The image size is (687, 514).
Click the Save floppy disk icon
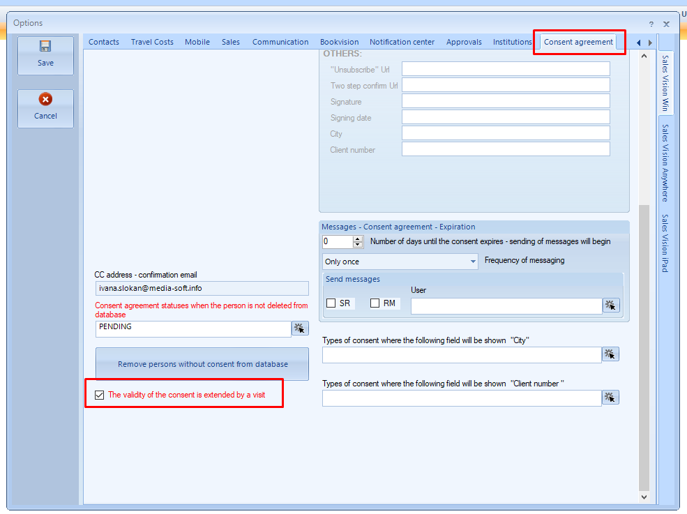click(x=45, y=47)
